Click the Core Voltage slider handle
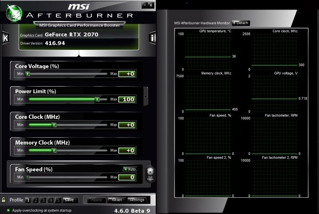 (28, 74)
